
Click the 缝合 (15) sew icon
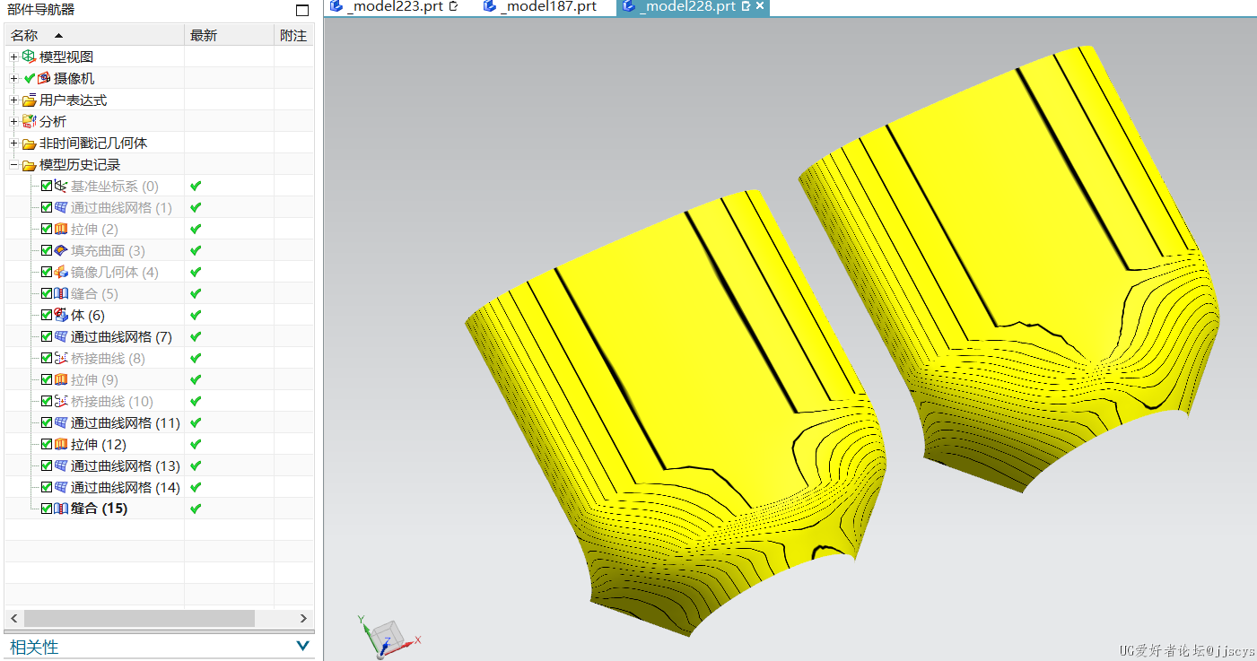60,509
